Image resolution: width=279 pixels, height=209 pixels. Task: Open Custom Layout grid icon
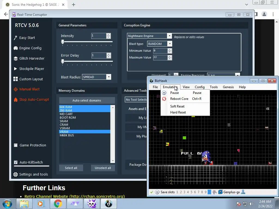(x=16, y=79)
